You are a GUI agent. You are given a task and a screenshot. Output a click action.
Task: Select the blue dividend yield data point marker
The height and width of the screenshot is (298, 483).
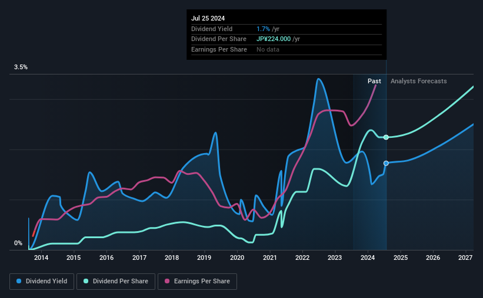coord(386,164)
